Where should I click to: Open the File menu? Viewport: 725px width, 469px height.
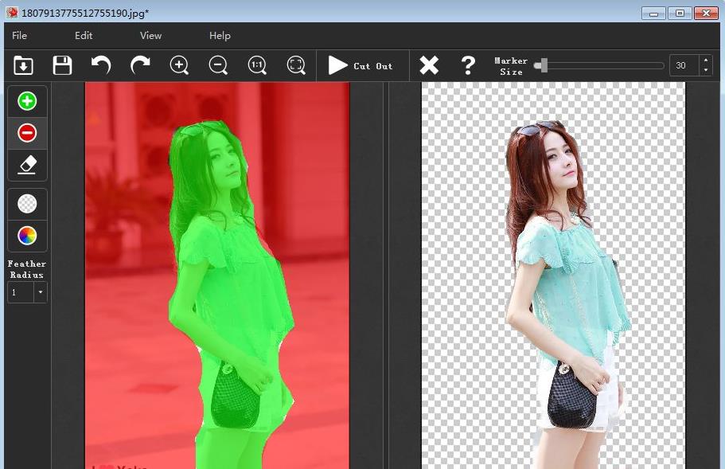click(x=20, y=36)
